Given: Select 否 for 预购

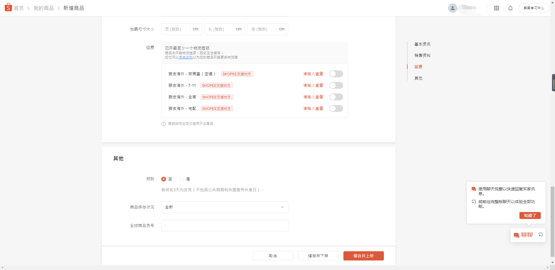Looking at the screenshot, I should tap(164, 179).
